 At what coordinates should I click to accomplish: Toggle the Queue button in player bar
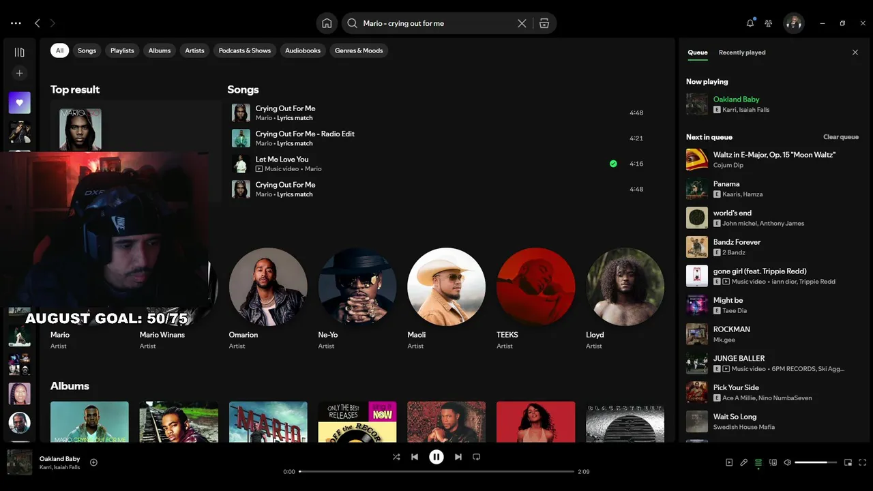[758, 462]
